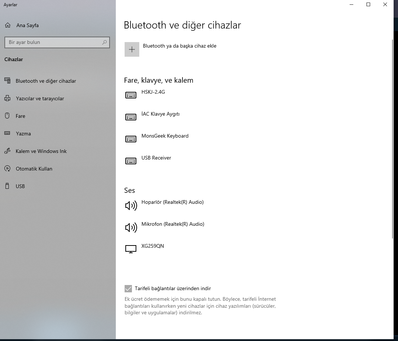This screenshot has height=341, width=398.
Task: Click the keyboard icon next to Yazma
Action: point(7,133)
